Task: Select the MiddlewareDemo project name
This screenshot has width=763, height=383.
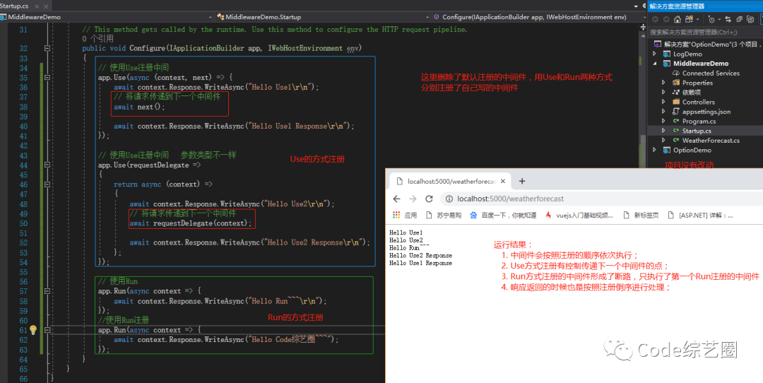Action: (701, 64)
